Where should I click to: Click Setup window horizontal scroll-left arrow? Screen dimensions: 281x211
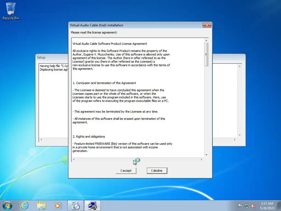click(x=41, y=140)
